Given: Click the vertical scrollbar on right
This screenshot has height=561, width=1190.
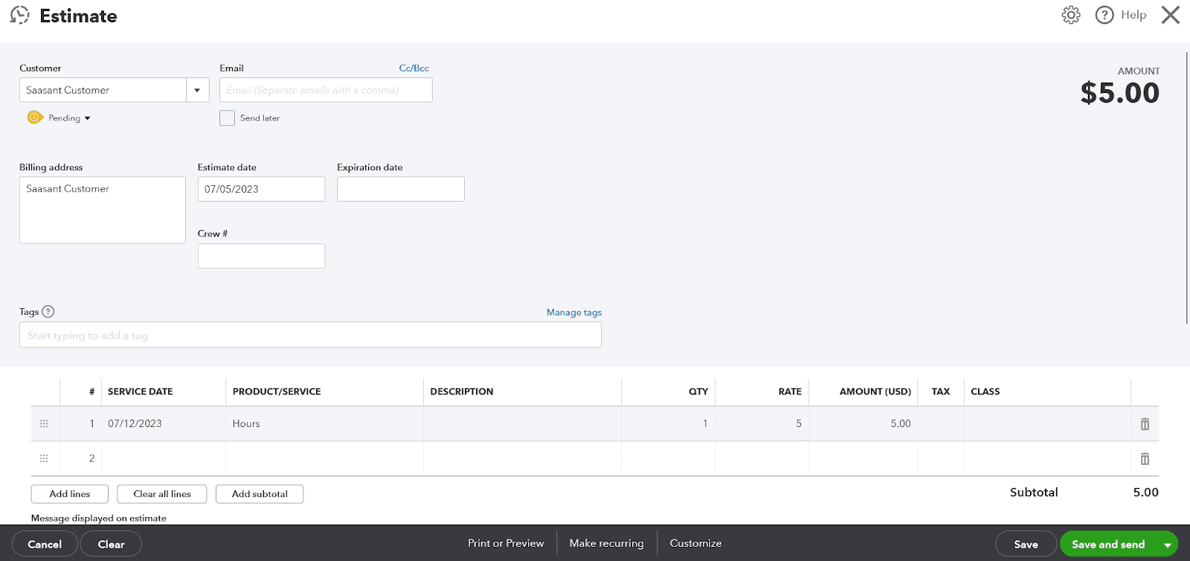Looking at the screenshot, I should [x=1187, y=187].
